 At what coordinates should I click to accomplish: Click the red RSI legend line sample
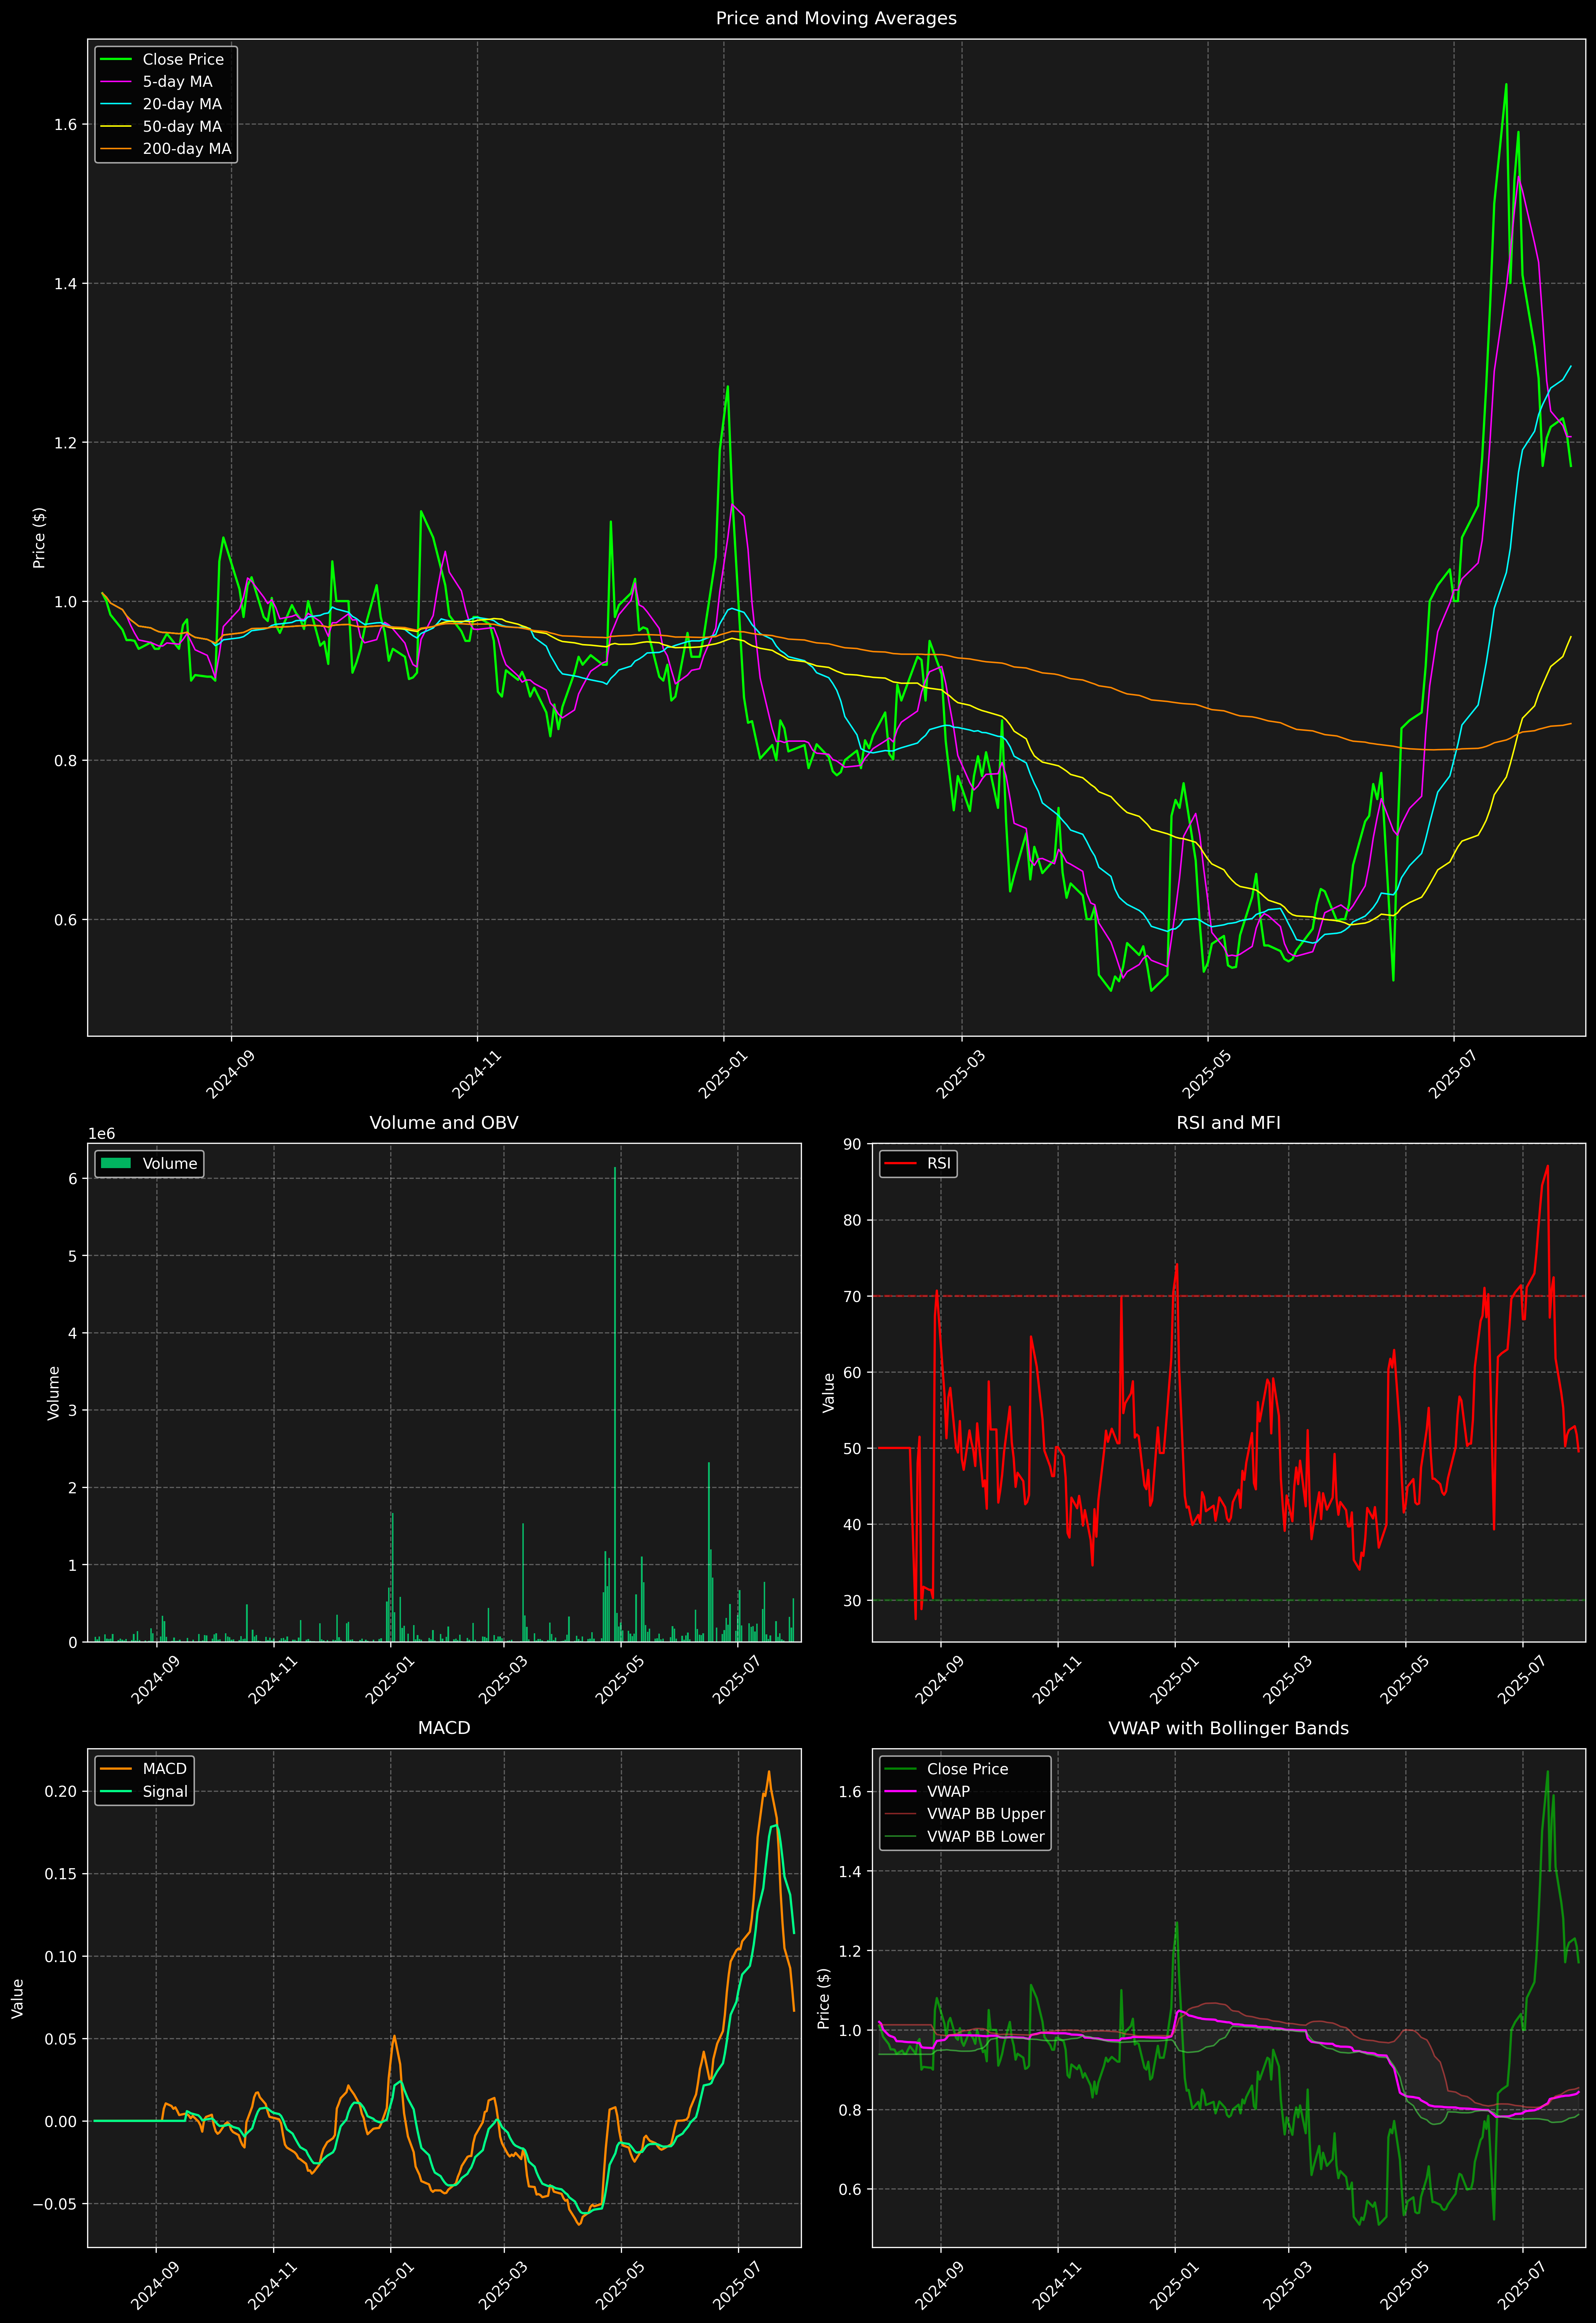(900, 1163)
